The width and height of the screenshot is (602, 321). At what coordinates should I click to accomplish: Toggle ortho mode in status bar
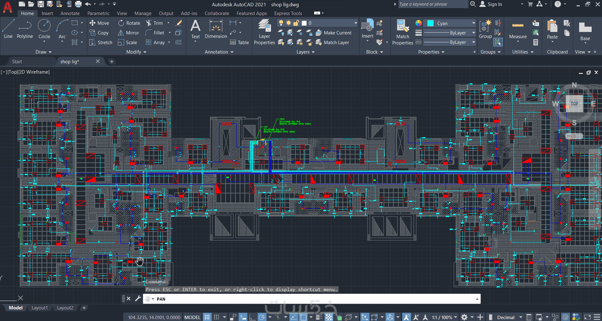coord(252,317)
